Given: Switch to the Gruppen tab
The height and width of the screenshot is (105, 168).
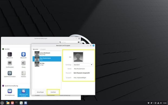Looking at the screenshot, I should coord(43,49).
